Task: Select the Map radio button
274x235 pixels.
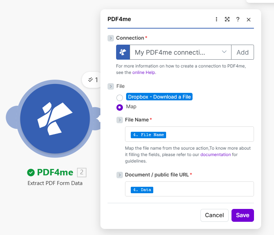Action: click(x=120, y=107)
